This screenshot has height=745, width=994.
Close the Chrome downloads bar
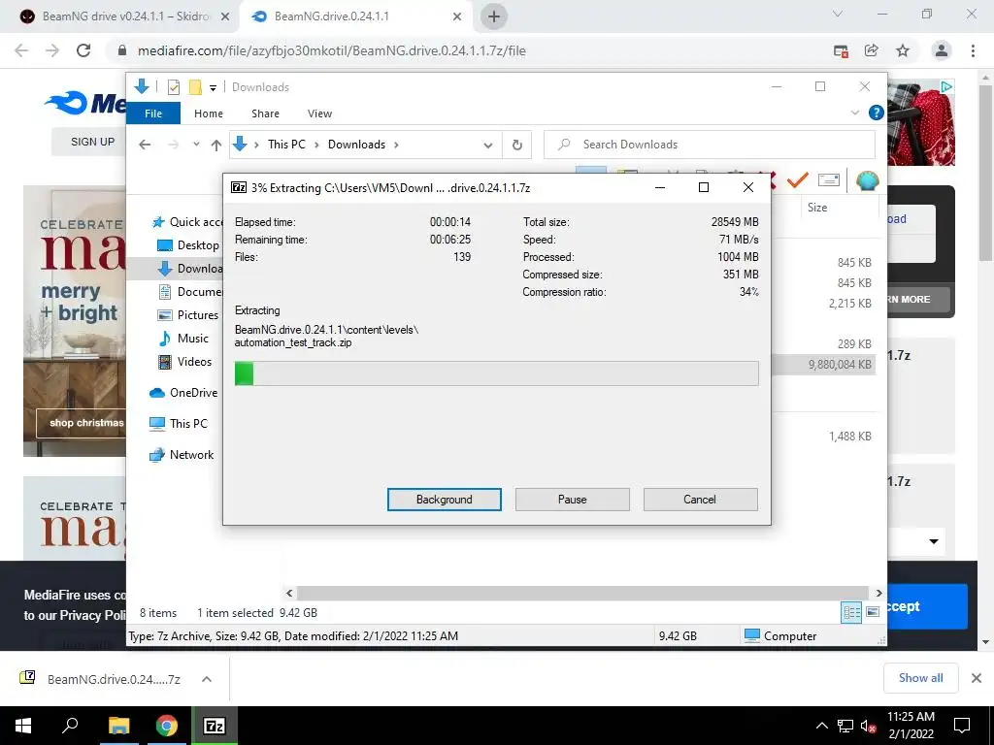click(977, 678)
